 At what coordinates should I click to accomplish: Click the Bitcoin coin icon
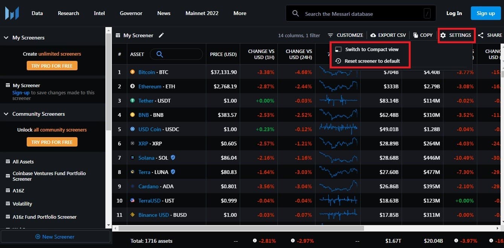click(132, 72)
